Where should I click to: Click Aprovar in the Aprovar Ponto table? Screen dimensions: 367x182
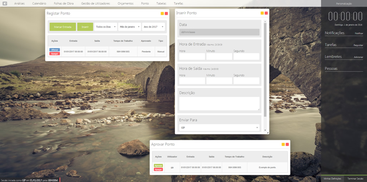pos(158,166)
